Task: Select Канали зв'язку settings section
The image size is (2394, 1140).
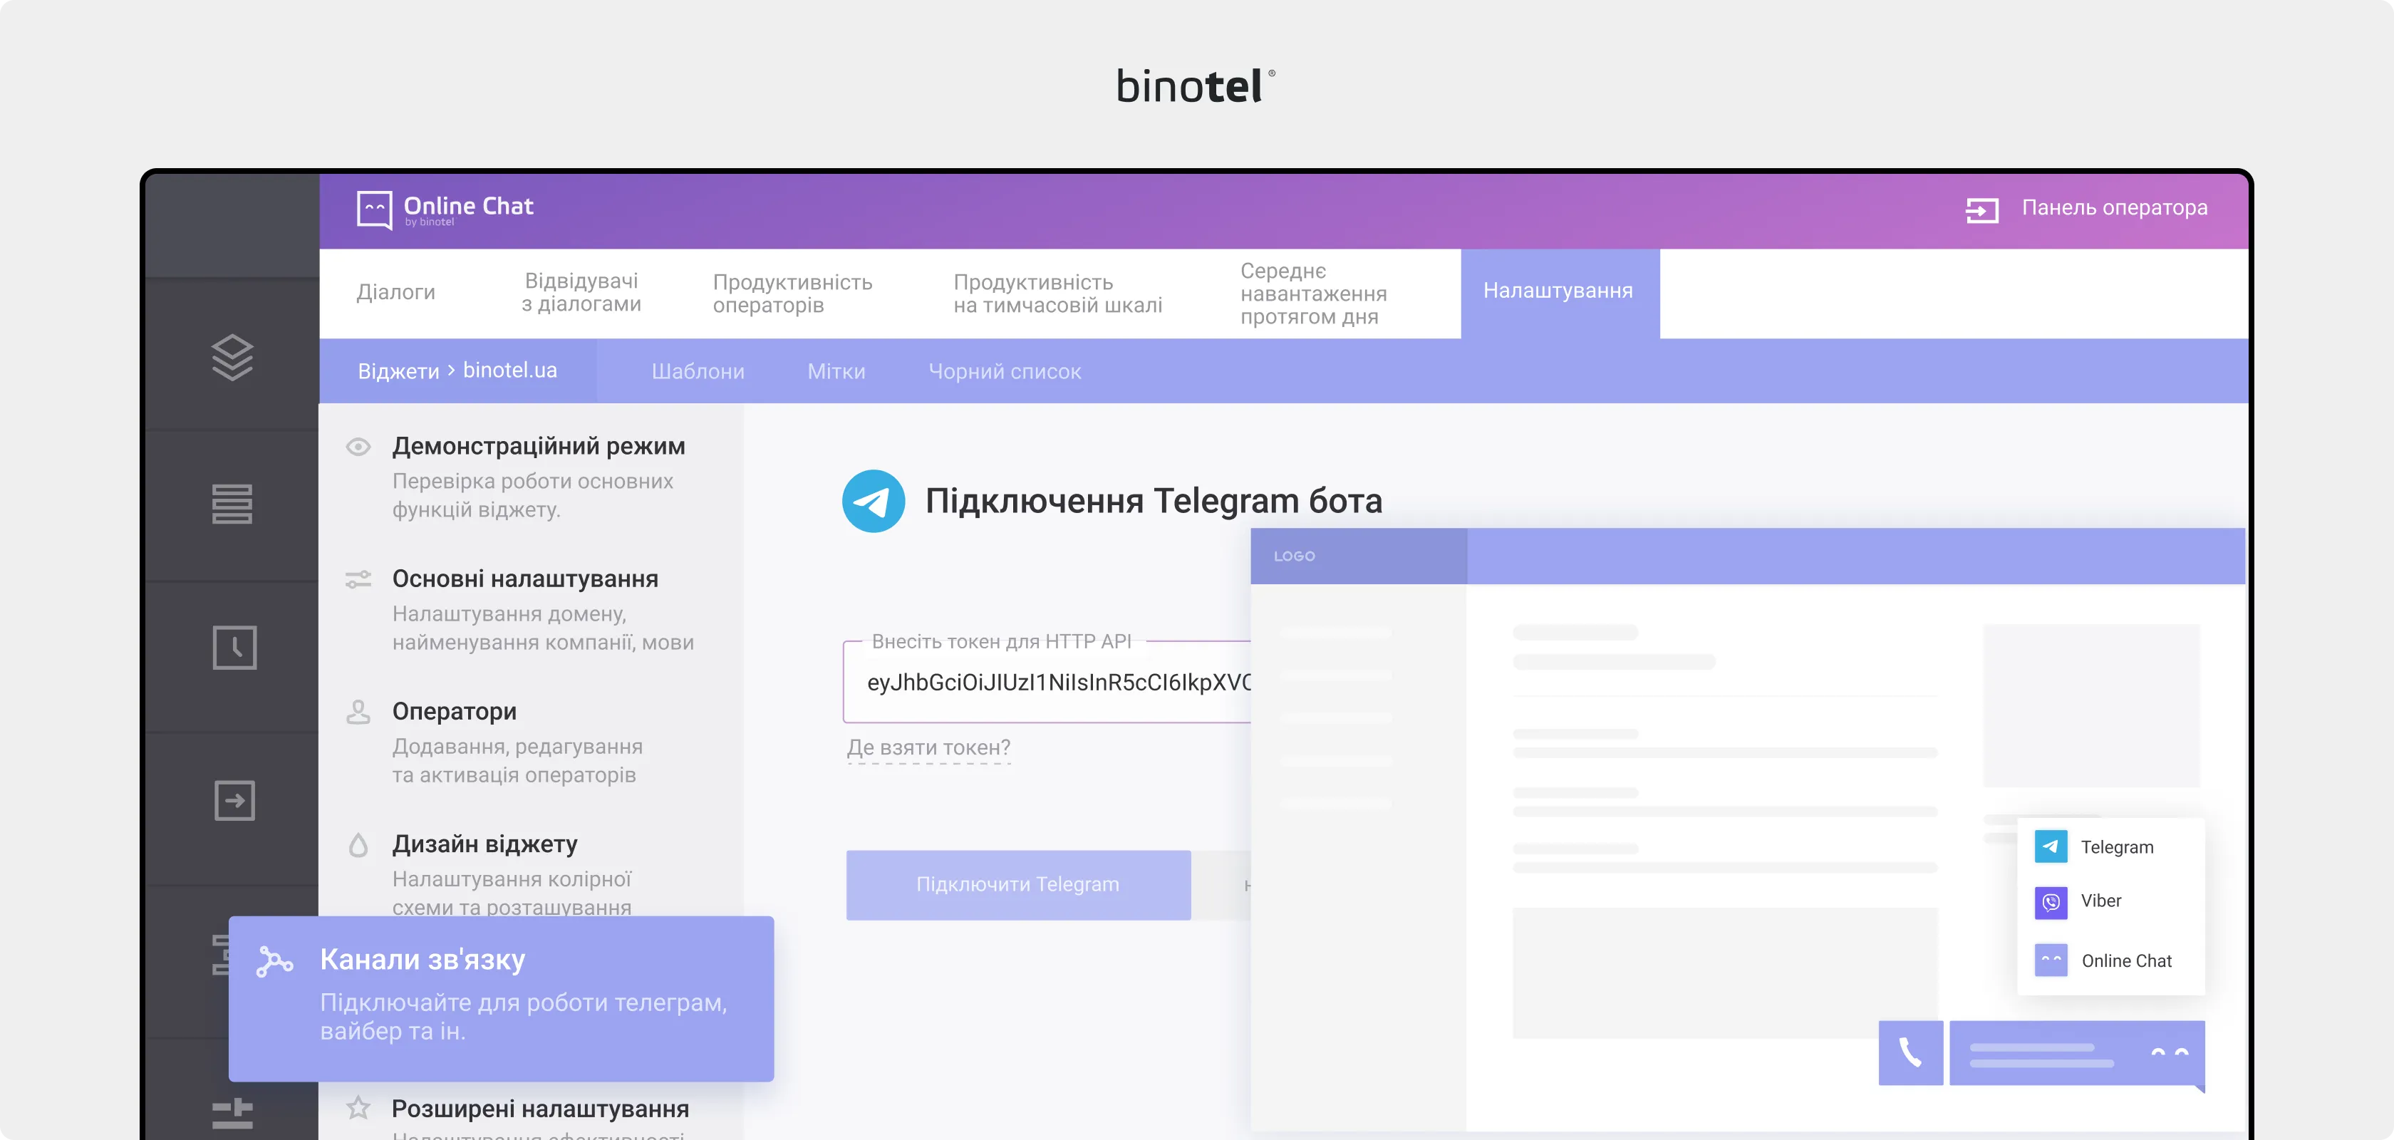Action: pyautogui.click(x=501, y=997)
